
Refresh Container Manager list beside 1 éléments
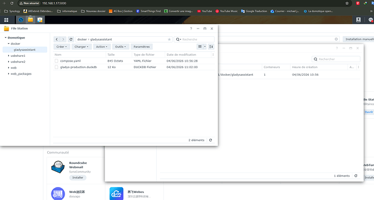tap(356, 176)
